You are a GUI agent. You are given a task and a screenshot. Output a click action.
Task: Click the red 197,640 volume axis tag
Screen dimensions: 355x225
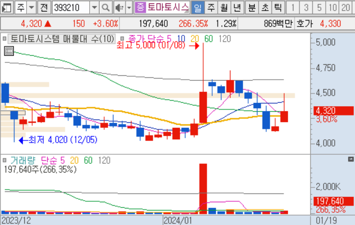[333, 201]
